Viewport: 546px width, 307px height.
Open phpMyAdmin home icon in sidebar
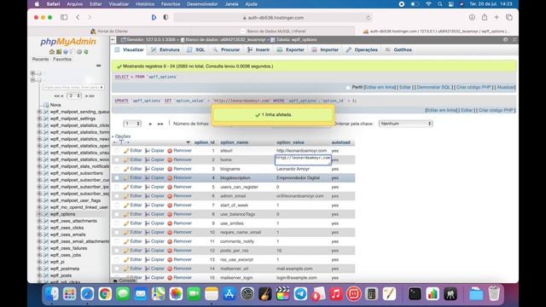click(52, 52)
